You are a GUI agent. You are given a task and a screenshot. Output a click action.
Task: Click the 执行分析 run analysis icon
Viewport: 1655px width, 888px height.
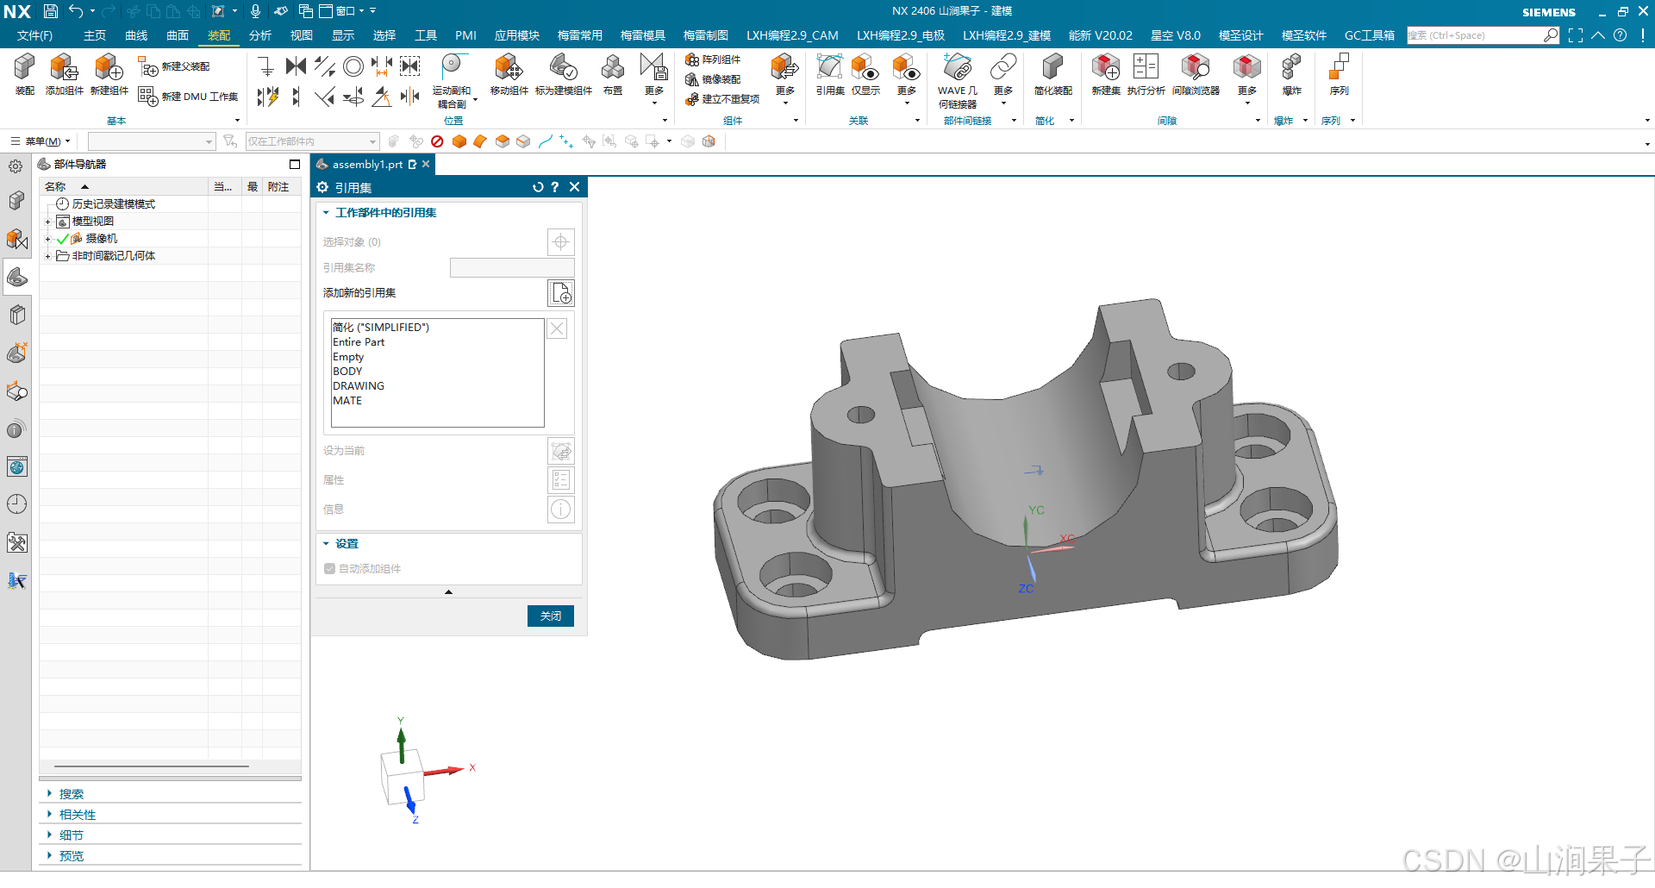(x=1146, y=73)
